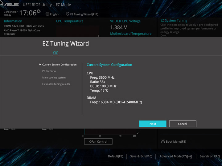222x166 pixels.
Task: Select the PC scenario step
Action: [49, 71]
